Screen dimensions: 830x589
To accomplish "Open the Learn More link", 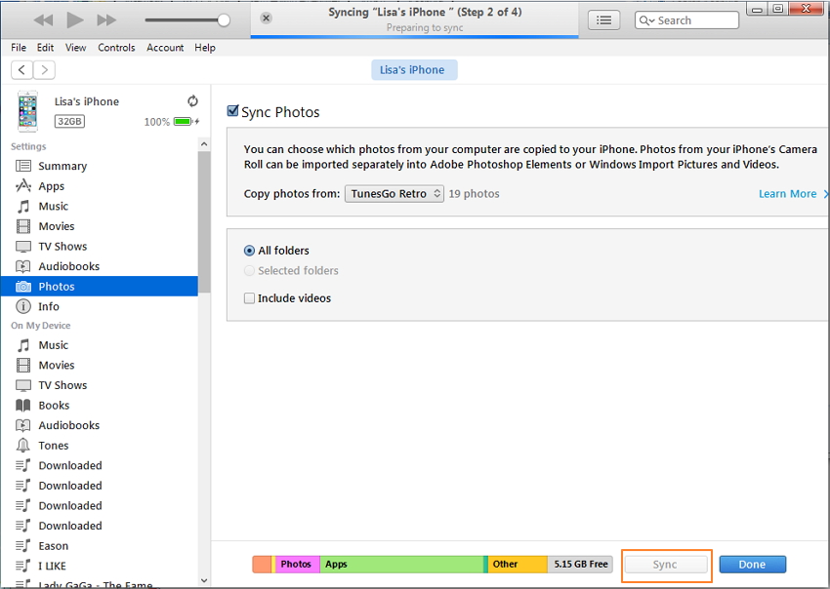I will click(787, 194).
